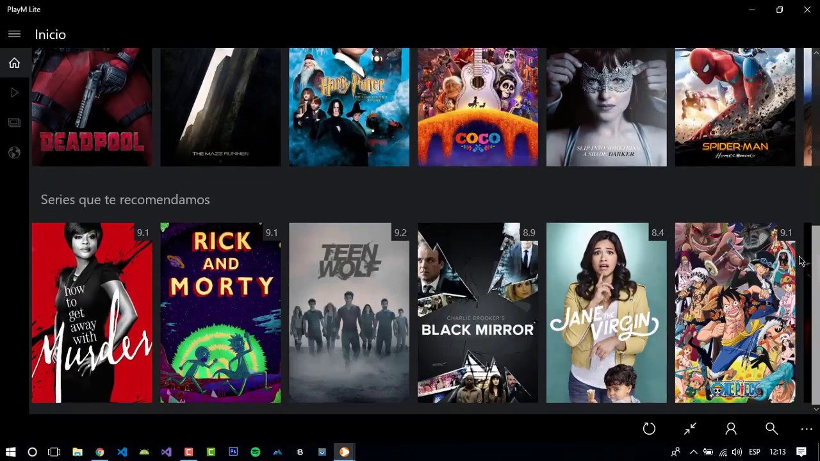Refresh content using bottom bar icon

(x=649, y=429)
